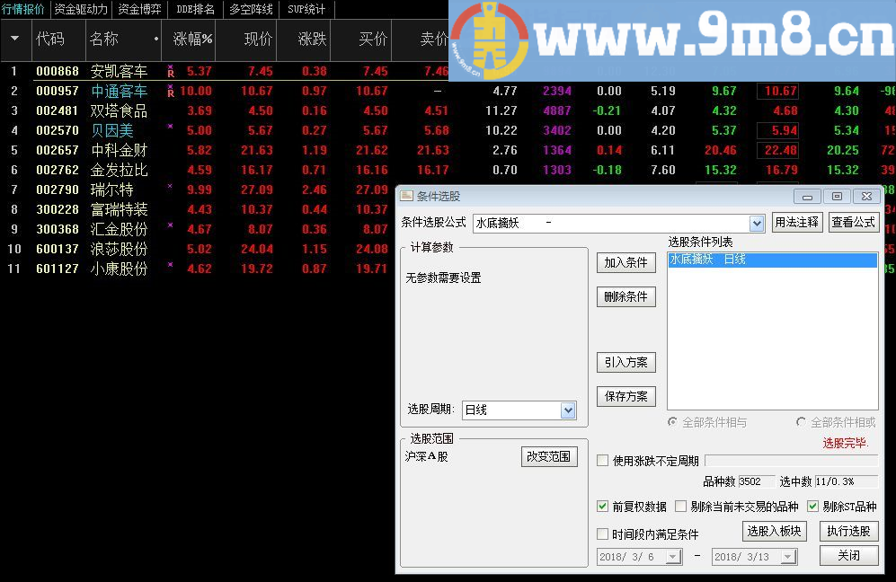Image resolution: width=896 pixels, height=582 pixels.
Task: Expand the 条件选股公式 dropdown arrow
Action: (757, 223)
